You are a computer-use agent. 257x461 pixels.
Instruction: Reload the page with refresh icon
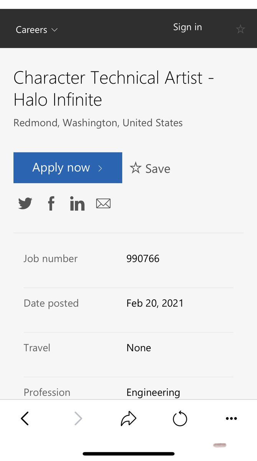point(180,418)
